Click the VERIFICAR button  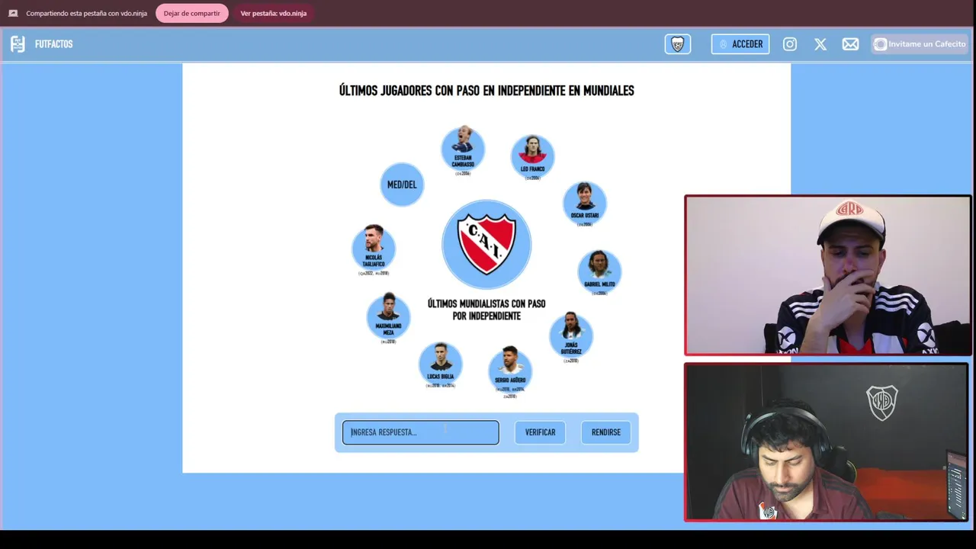pos(540,432)
